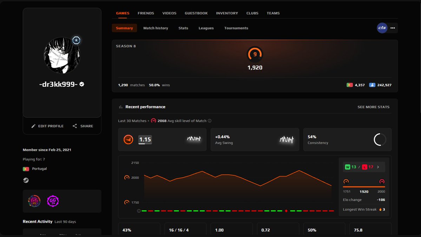This screenshot has width=421, height=237.
Task: Click the level 10 icon above 2000
Action: click(x=382, y=182)
